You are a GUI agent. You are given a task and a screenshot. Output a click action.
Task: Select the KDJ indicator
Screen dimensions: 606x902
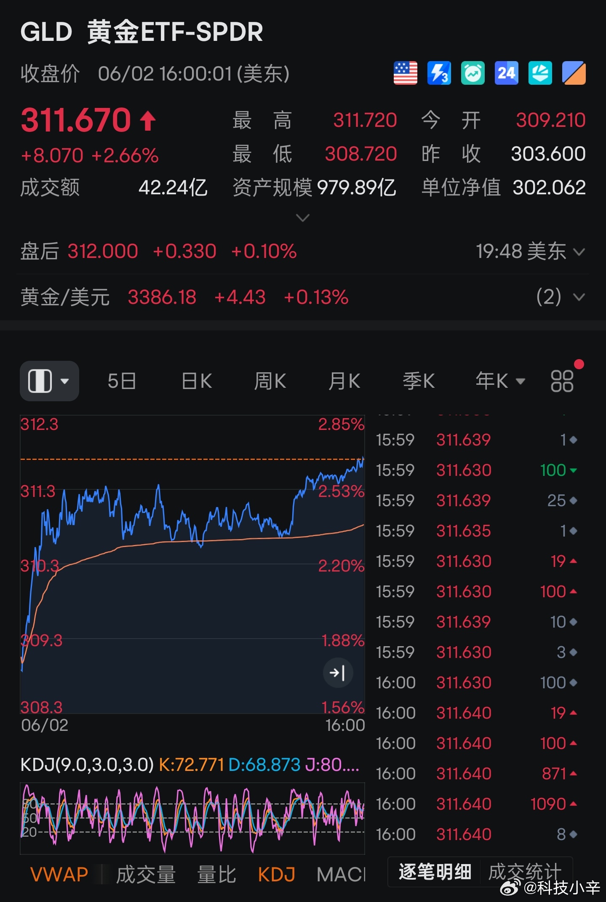(276, 875)
